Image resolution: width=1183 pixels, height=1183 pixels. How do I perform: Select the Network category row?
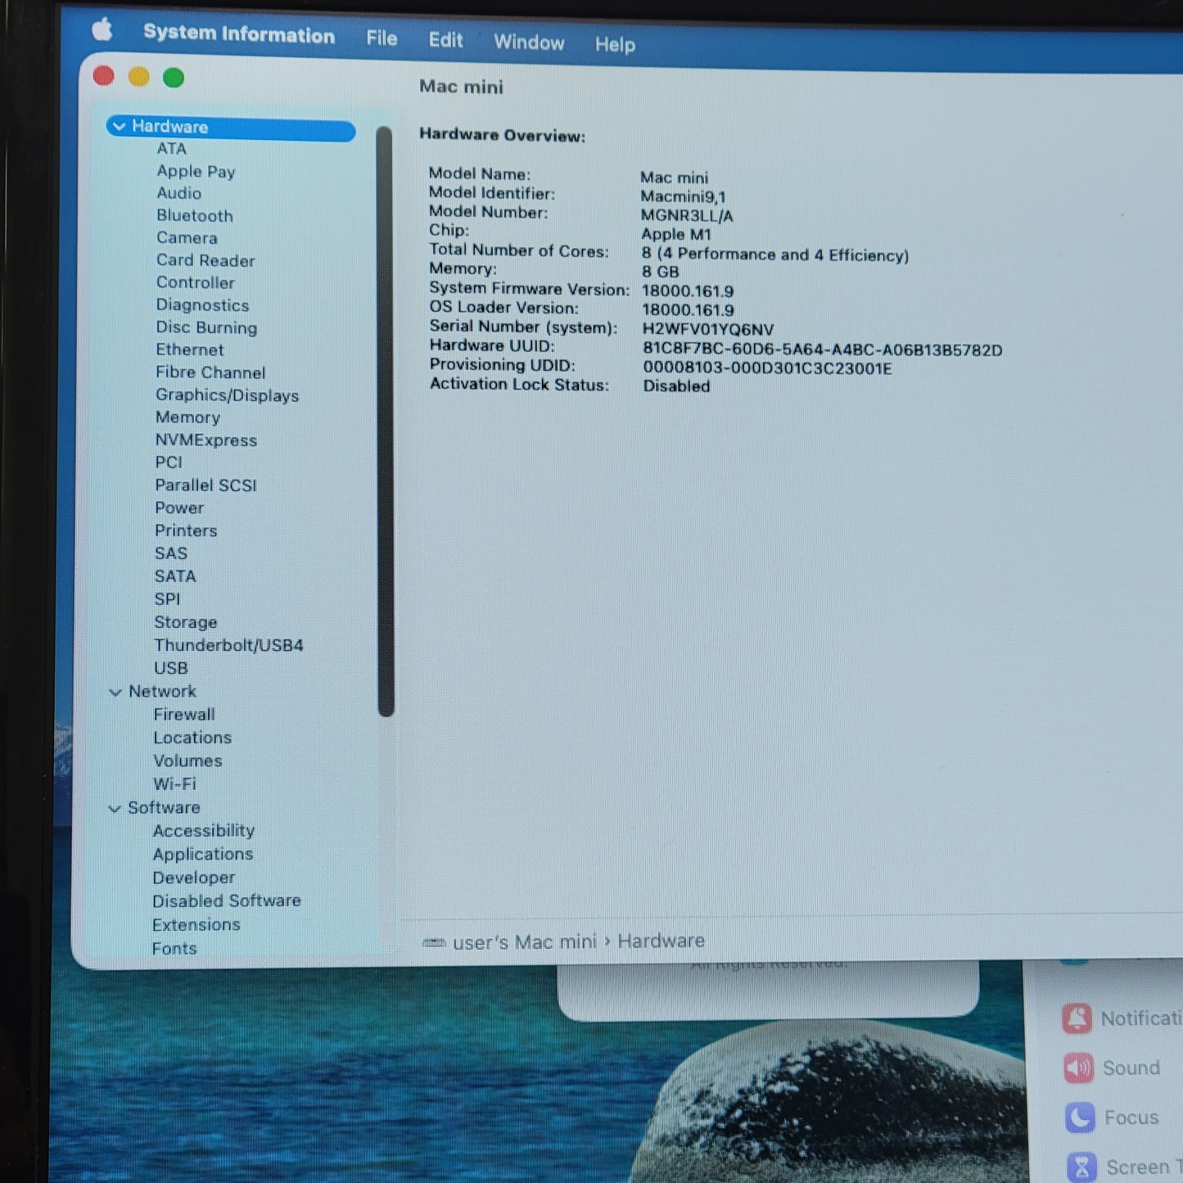pyautogui.click(x=162, y=692)
